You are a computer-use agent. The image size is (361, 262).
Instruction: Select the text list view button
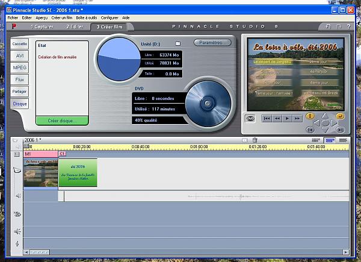[343, 140]
